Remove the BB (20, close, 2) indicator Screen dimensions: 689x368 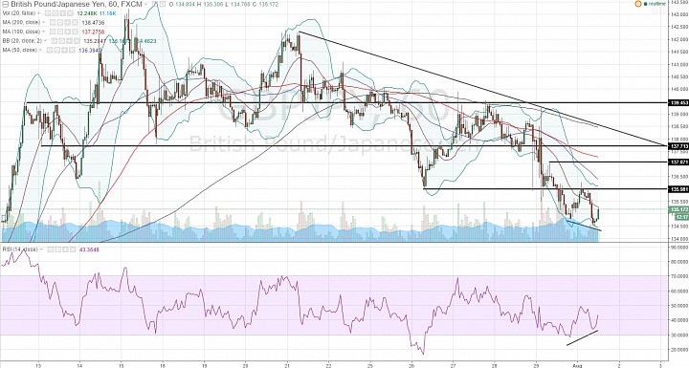(77, 41)
